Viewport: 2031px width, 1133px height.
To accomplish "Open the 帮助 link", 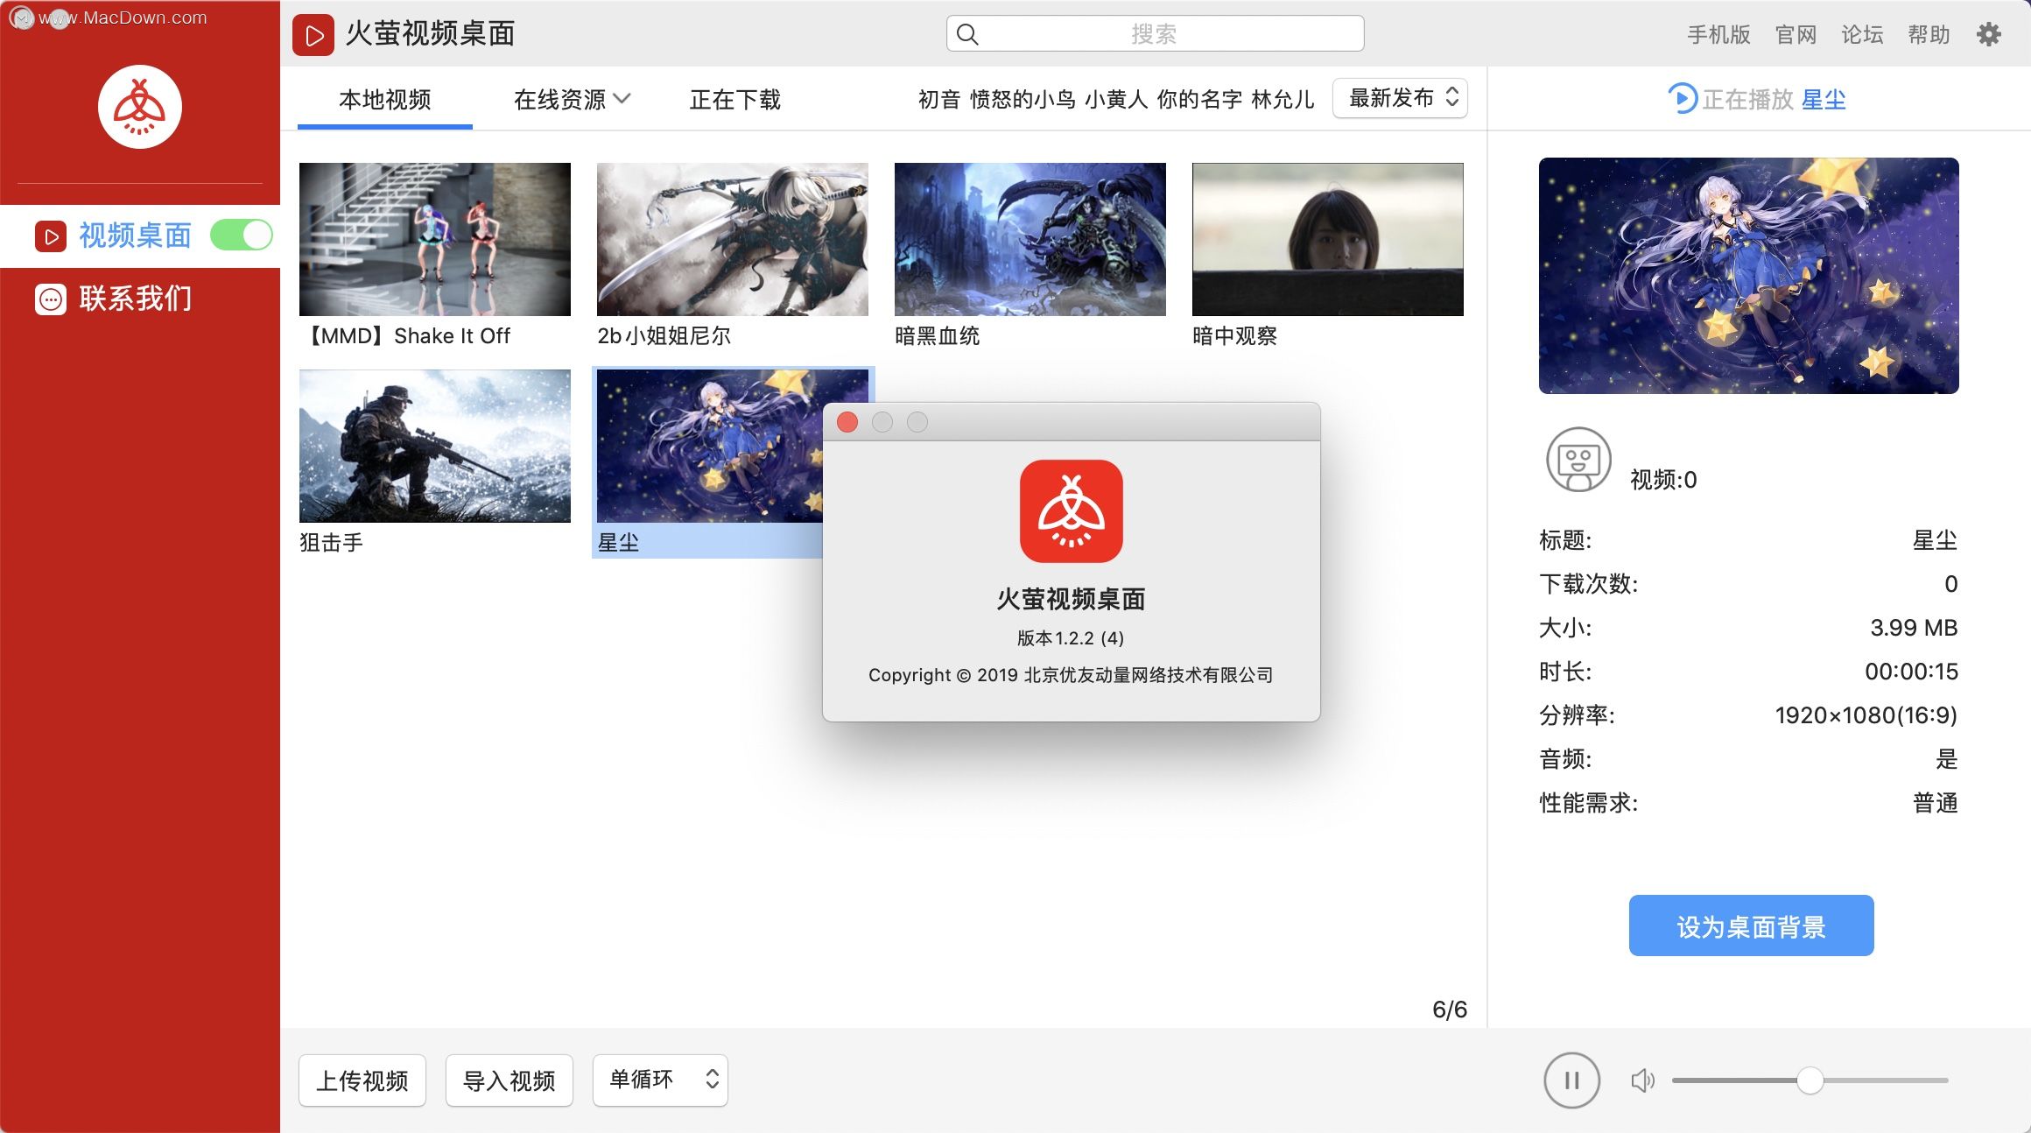I will (1929, 34).
